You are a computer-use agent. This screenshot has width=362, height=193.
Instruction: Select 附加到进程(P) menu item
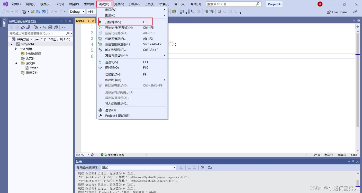132,50
